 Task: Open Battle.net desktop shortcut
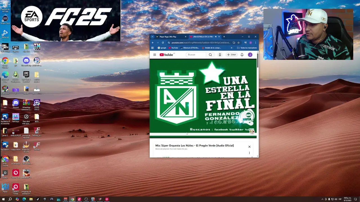(5, 34)
